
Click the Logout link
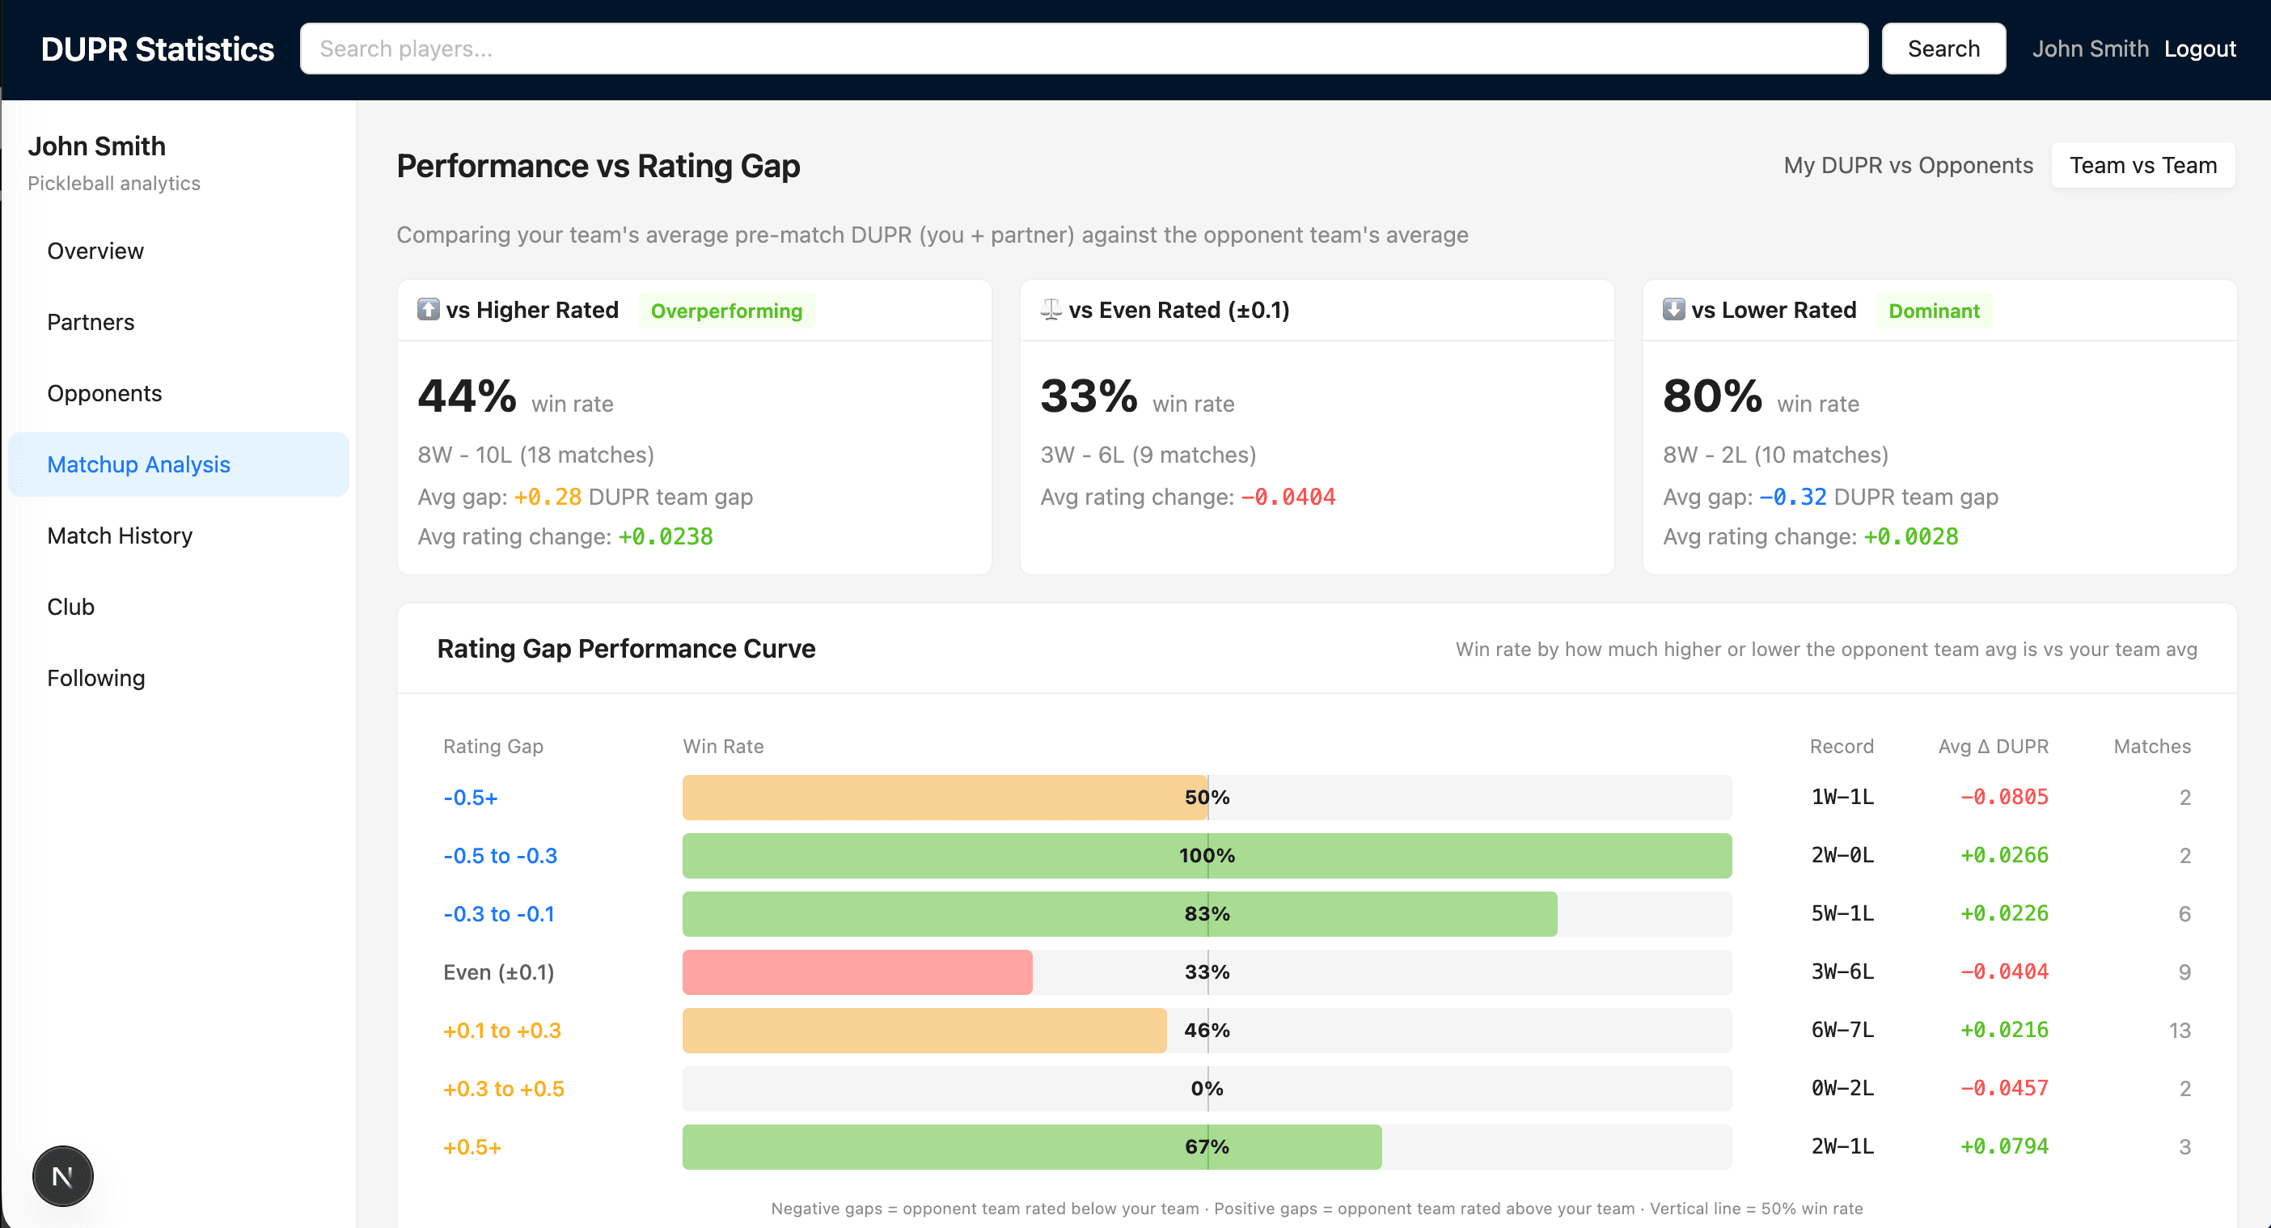tap(2200, 49)
